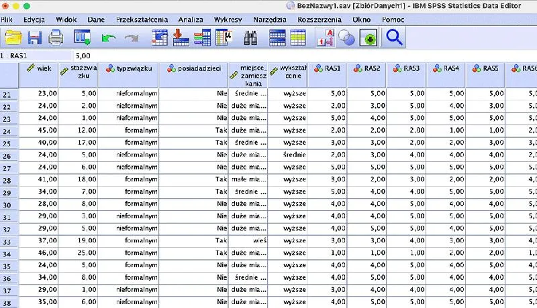Select row 28 header
The image size is (537, 308).
(9, 180)
